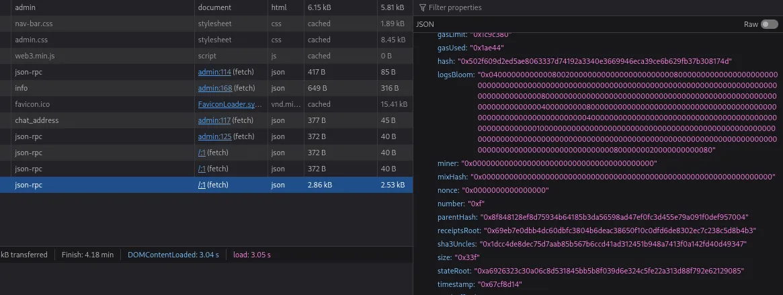
Task: Click the sha3Uncles property value
Action: click(613, 244)
